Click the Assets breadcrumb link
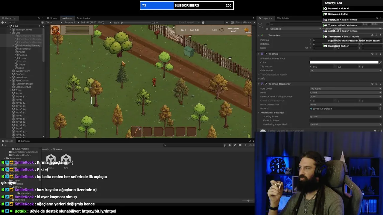This screenshot has width=383, height=215. pyautogui.click(x=46, y=149)
